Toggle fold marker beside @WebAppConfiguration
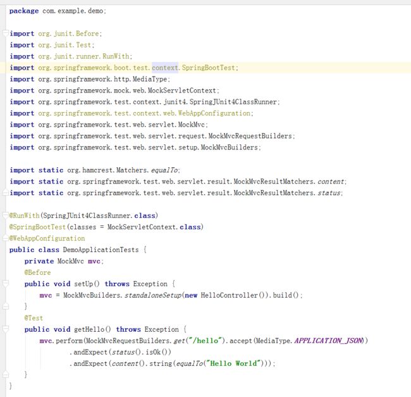The image size is (411, 397). [6, 238]
